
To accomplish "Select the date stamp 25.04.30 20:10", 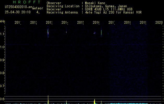I will pyautogui.click(x=18, y=12).
